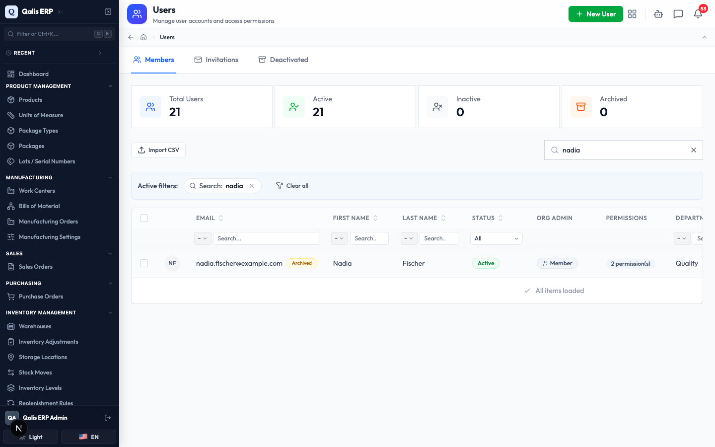
Task: Collapse the Purchasing section
Action: pos(60,283)
